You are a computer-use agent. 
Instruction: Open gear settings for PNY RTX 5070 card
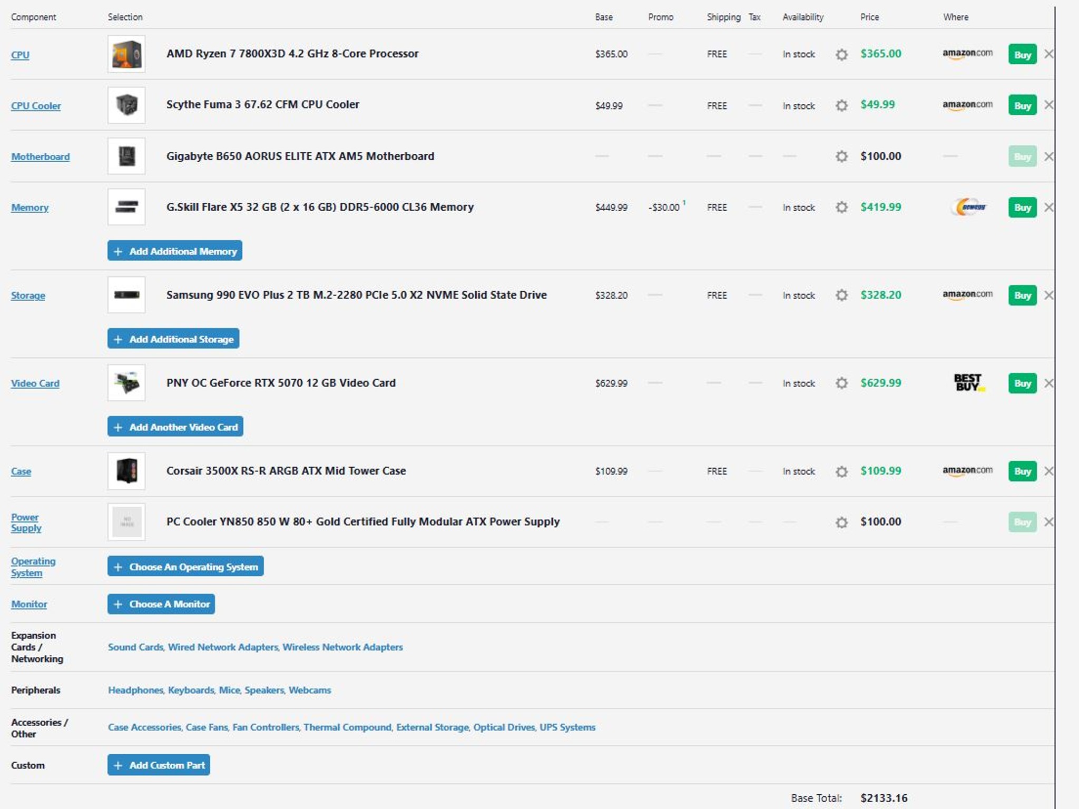tap(841, 383)
